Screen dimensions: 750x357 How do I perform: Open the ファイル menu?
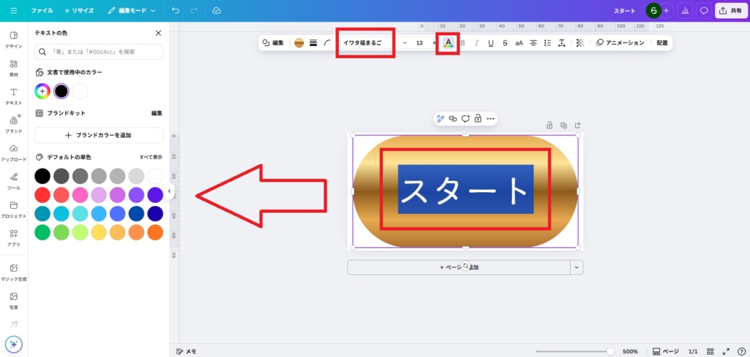pyautogui.click(x=42, y=11)
